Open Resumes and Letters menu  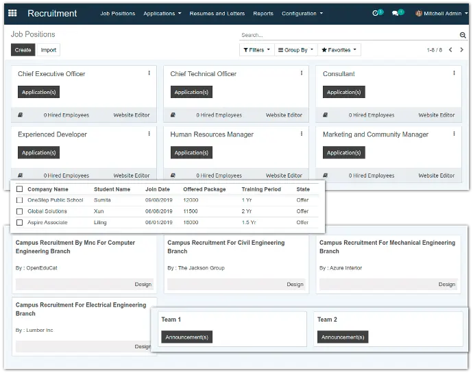click(217, 14)
